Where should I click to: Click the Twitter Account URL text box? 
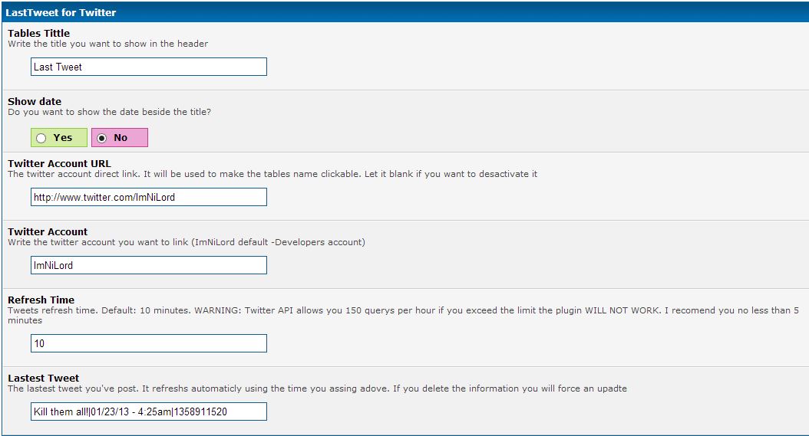tap(149, 197)
